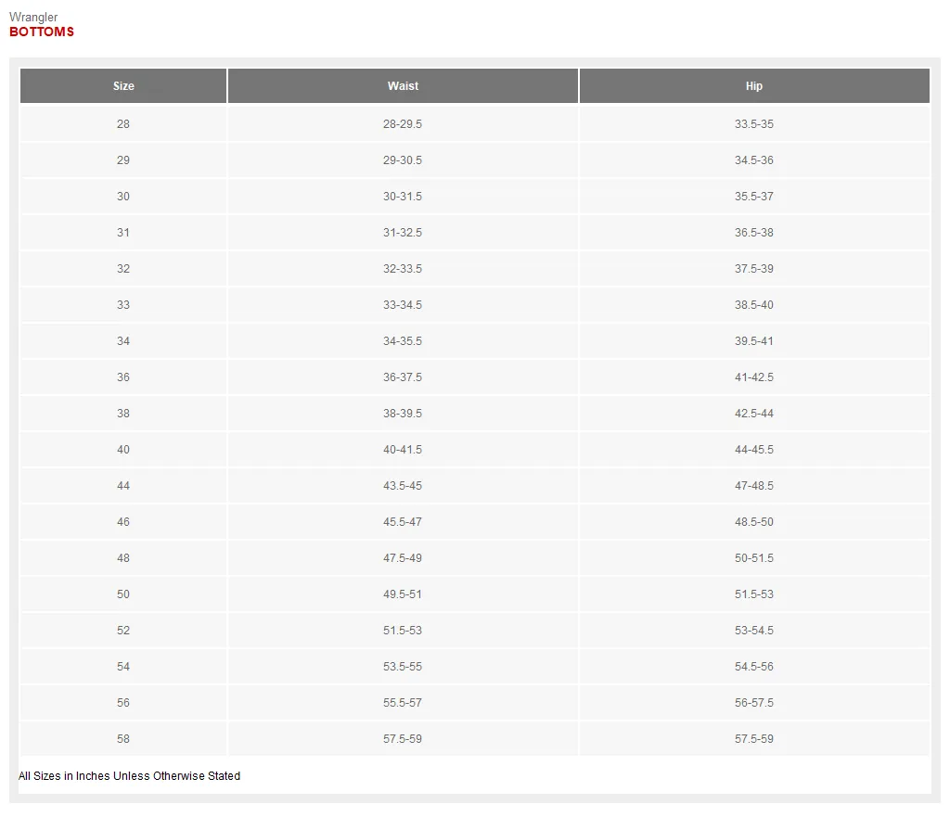Image resolution: width=950 pixels, height=817 pixels.
Task: Click hip range 38.5-40
Action: click(x=754, y=305)
